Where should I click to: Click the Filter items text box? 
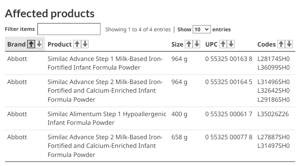(69, 29)
